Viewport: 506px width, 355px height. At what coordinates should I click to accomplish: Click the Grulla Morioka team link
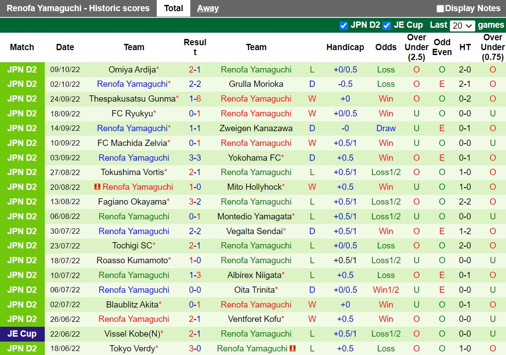point(256,84)
